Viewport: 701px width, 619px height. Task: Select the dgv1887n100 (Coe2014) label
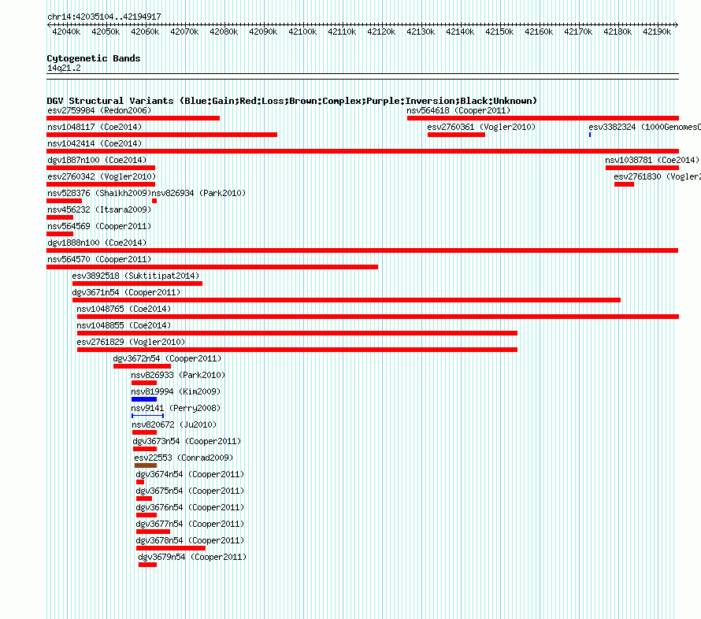pyautogui.click(x=97, y=160)
